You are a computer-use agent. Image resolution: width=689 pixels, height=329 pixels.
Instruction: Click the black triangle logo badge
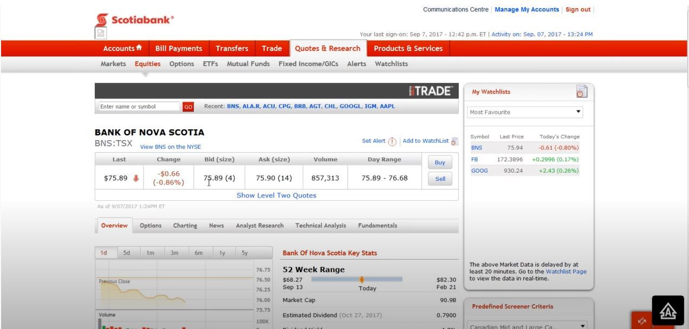(x=668, y=311)
